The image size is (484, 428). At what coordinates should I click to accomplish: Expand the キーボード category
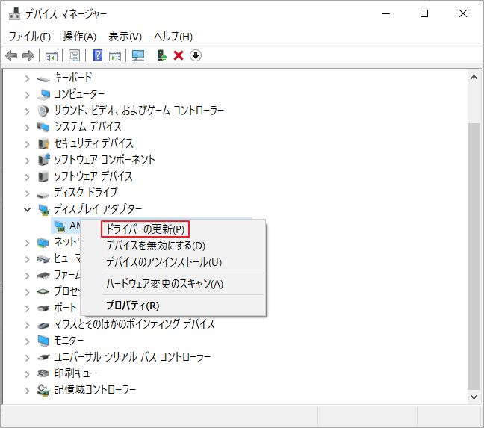27,78
